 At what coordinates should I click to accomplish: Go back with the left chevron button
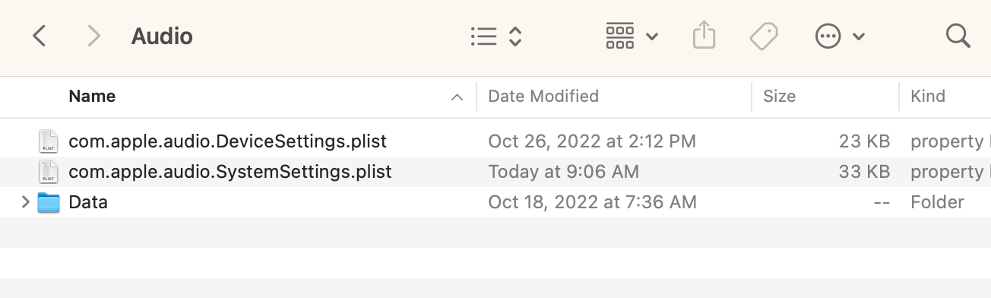(40, 36)
